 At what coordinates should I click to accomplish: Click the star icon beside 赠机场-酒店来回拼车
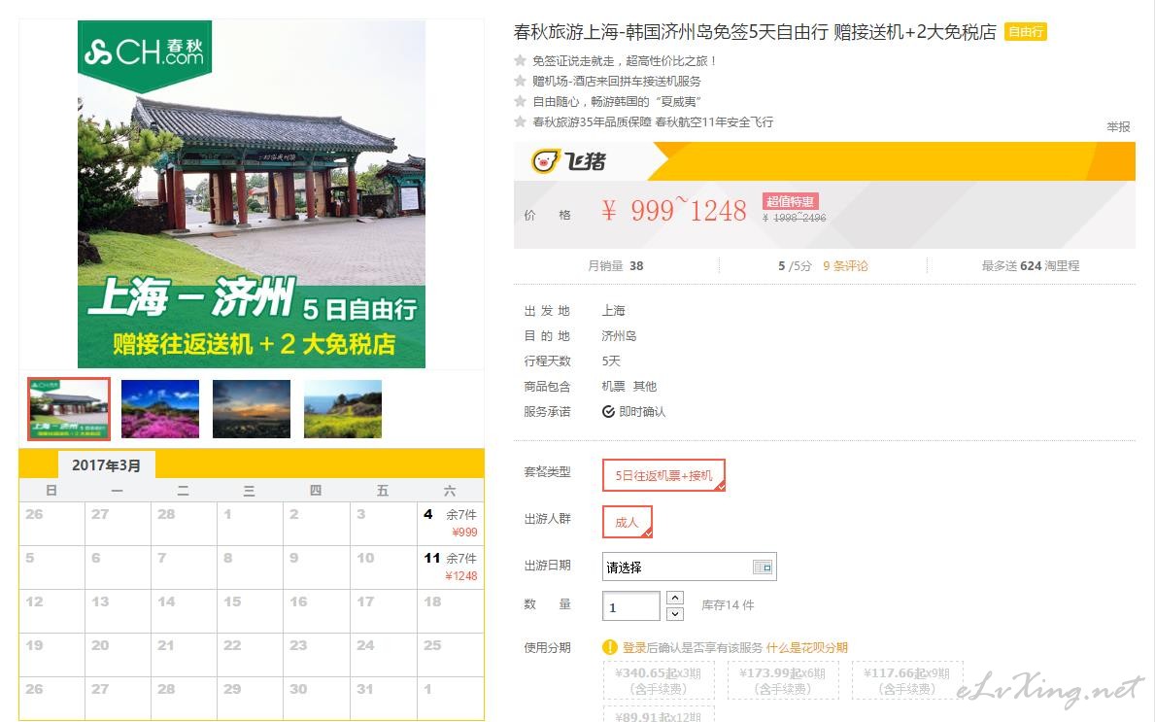[x=520, y=81]
